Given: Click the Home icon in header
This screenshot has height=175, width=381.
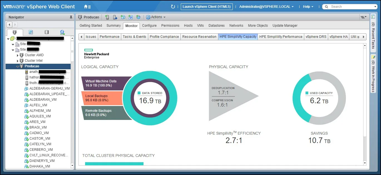Looking at the screenshot, I should pos(87,7).
